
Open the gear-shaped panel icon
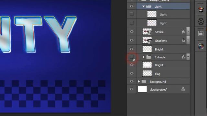point(201,22)
